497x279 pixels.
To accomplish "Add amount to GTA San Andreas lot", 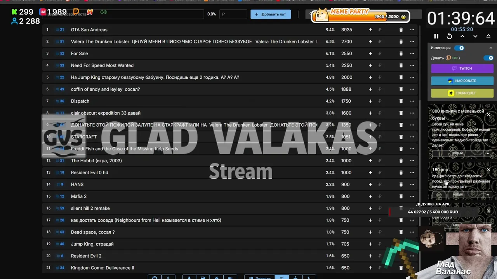I will pos(370,30).
